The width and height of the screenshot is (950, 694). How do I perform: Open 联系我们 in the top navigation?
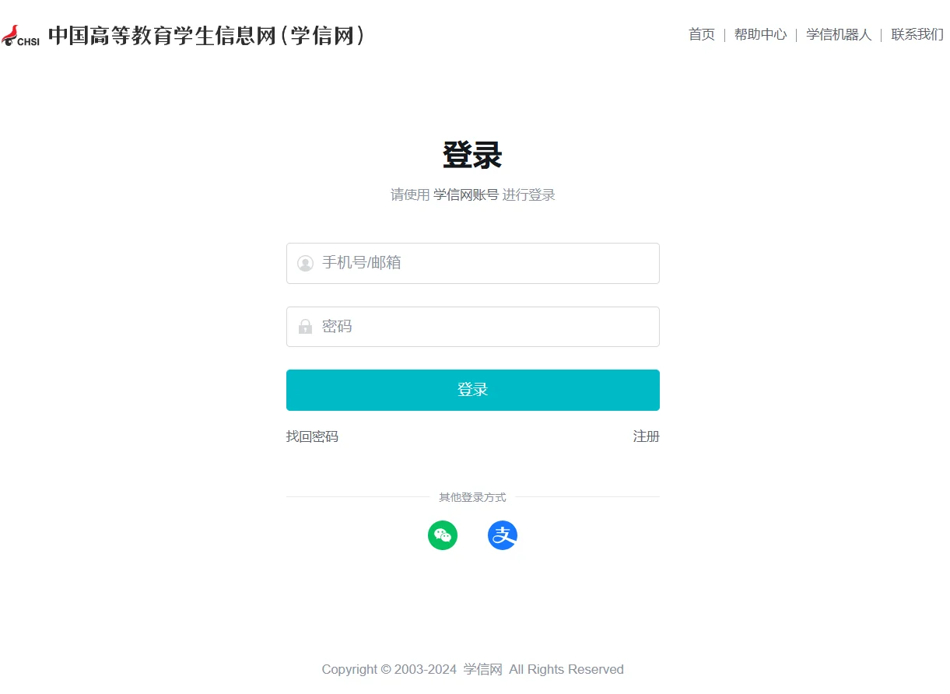click(x=917, y=35)
